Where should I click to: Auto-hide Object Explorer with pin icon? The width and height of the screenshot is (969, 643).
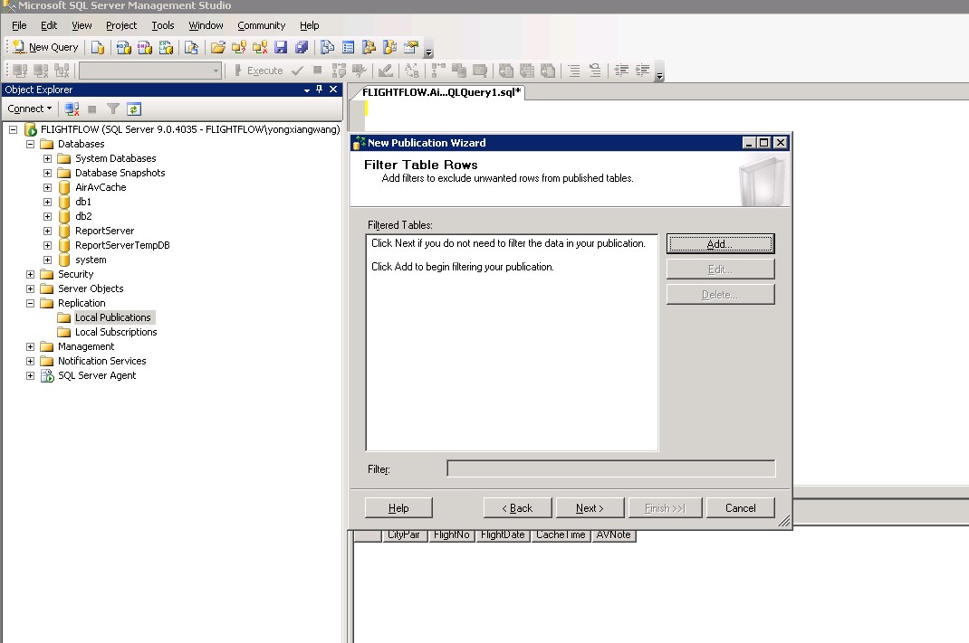tap(320, 90)
